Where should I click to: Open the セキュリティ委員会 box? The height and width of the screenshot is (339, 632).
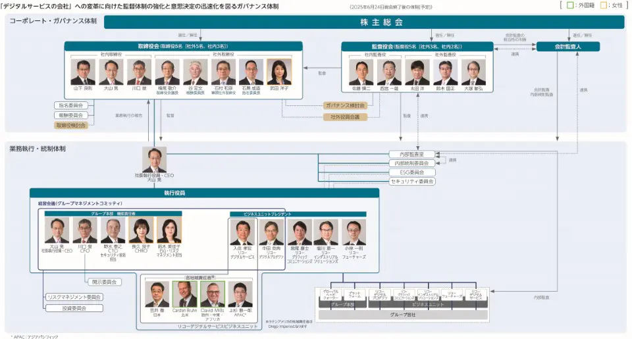[x=411, y=181]
